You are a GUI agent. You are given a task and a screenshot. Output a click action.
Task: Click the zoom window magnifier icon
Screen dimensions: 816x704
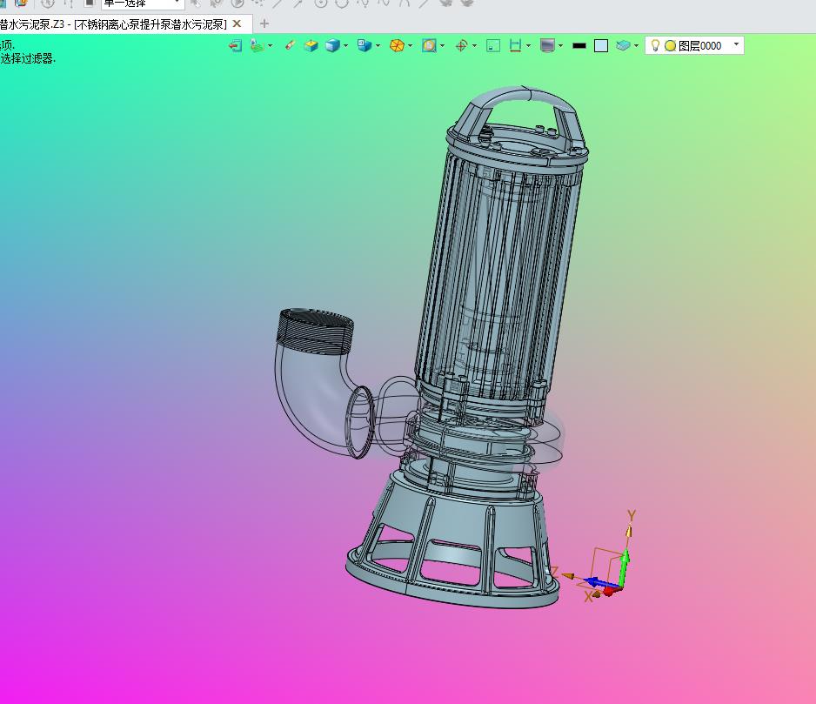tap(430, 46)
